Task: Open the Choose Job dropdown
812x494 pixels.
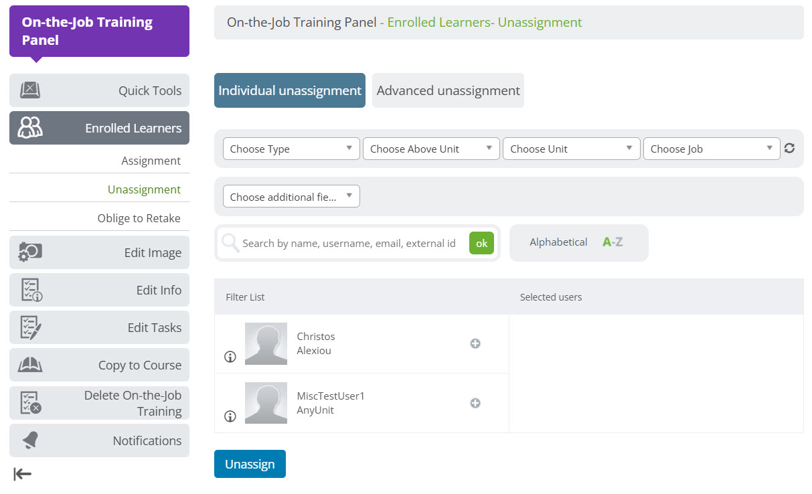Action: tap(712, 149)
